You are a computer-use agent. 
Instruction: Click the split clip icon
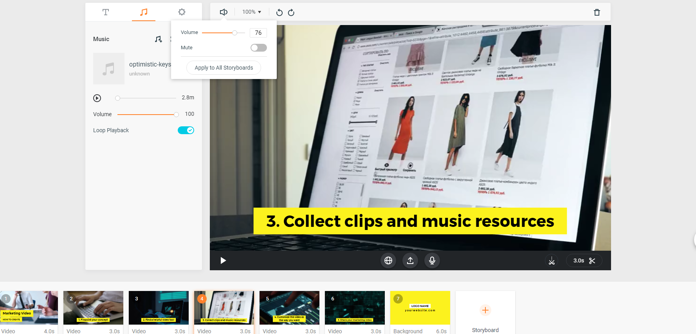pos(552,260)
